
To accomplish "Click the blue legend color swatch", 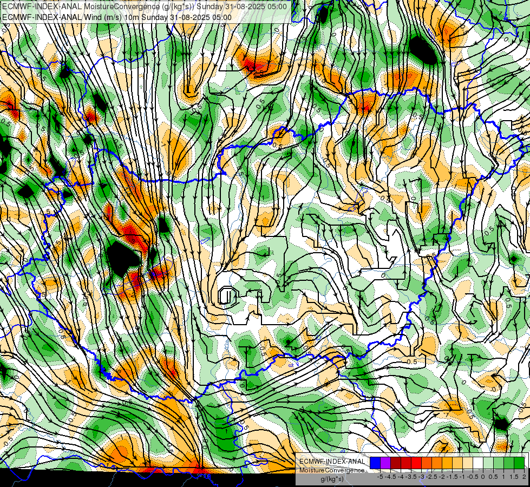I will point(375,463).
